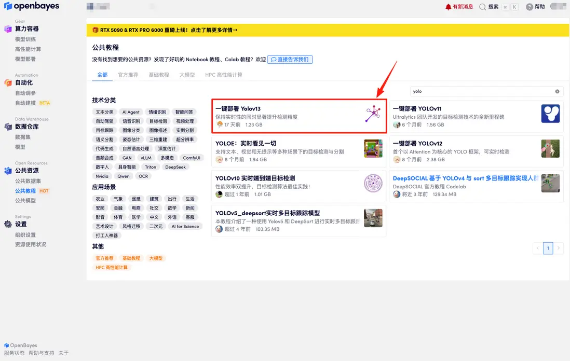The height and width of the screenshot is (361, 570).
Task: Filter by the AI Agent tag
Action: 131,112
